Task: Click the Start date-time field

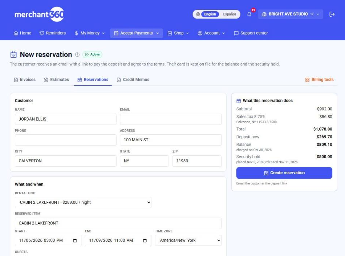Action: point(48,241)
